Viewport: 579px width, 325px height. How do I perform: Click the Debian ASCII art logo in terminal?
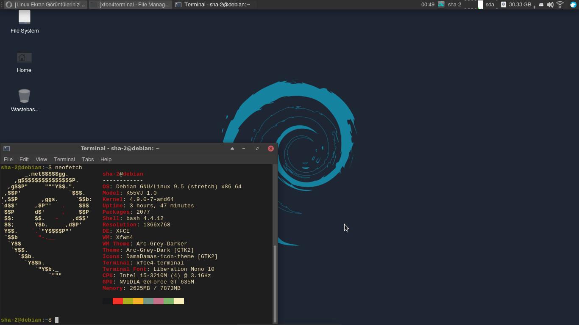(x=47, y=224)
